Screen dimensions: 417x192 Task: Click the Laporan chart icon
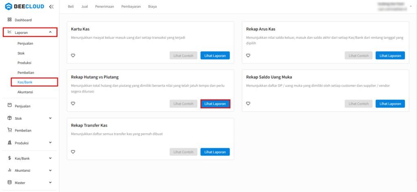coord(10,32)
